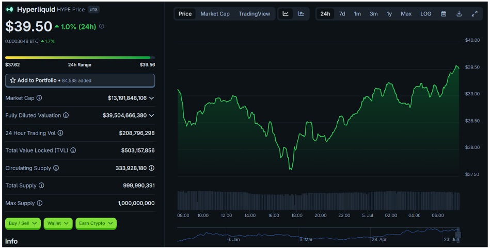Screen dimensions: 490x250
Task: Click the 999,990,391 total supply value
Action: (139, 186)
